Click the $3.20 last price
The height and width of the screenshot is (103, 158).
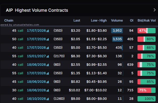tap(75, 31)
